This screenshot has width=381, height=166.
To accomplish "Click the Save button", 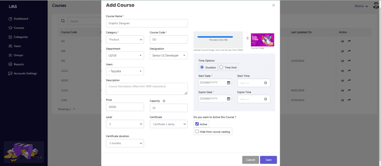I will tap(269, 160).
